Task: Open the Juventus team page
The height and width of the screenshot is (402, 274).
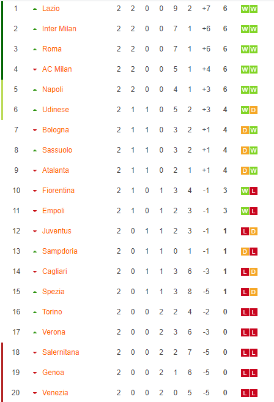Action: tap(56, 231)
